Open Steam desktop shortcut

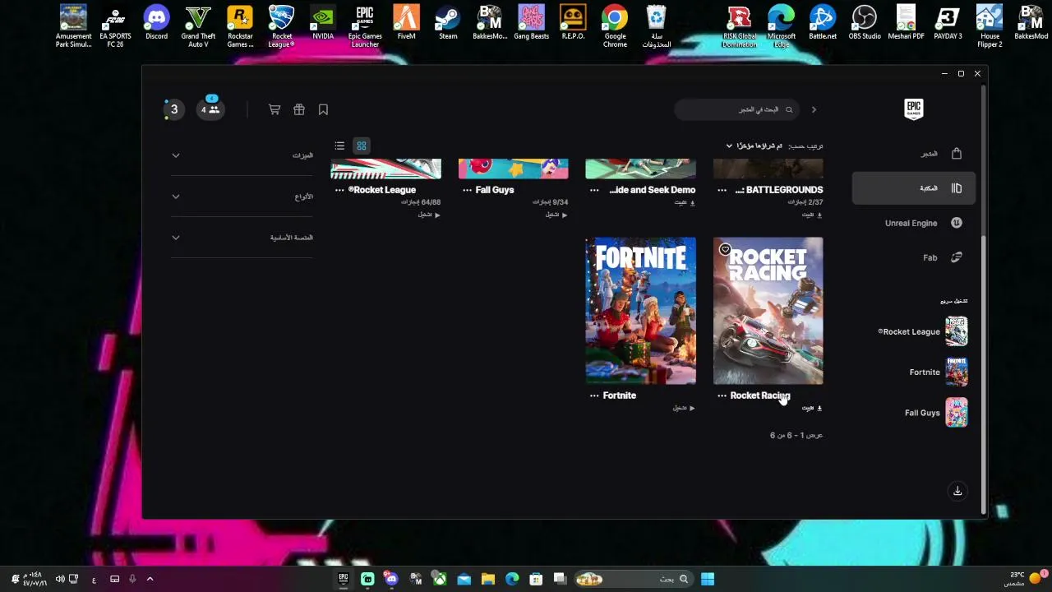pyautogui.click(x=448, y=23)
